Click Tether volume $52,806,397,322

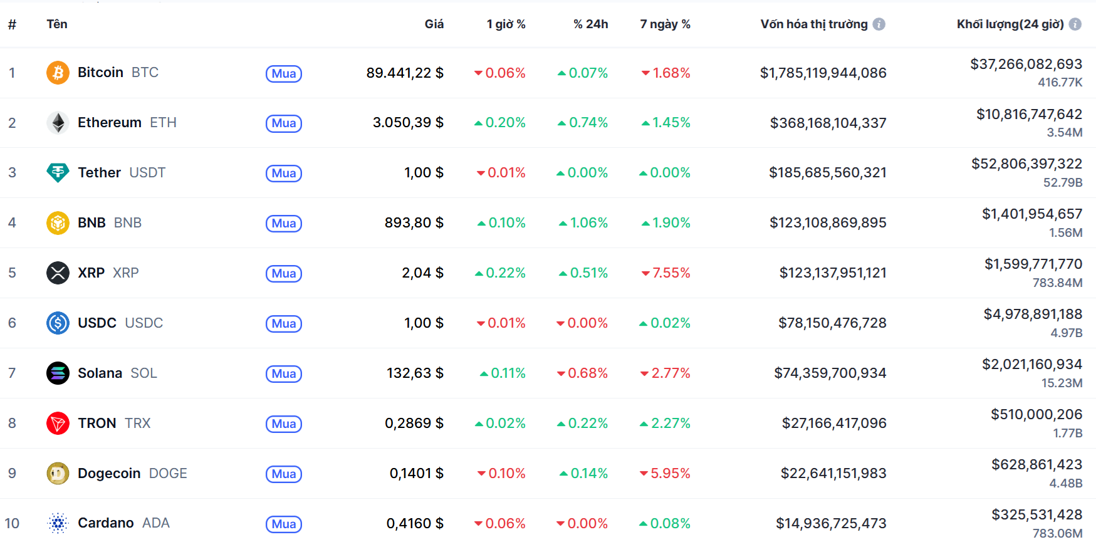[1027, 164]
